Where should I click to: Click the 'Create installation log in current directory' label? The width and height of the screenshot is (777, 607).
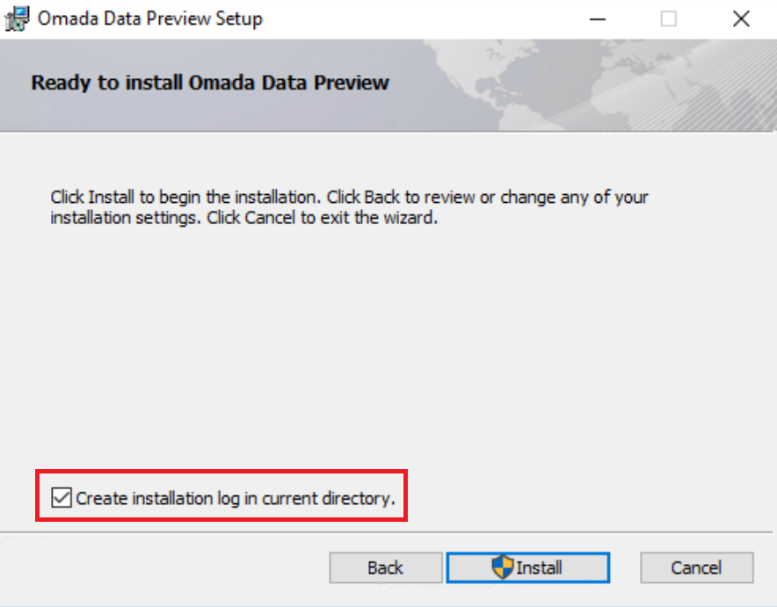pos(236,498)
